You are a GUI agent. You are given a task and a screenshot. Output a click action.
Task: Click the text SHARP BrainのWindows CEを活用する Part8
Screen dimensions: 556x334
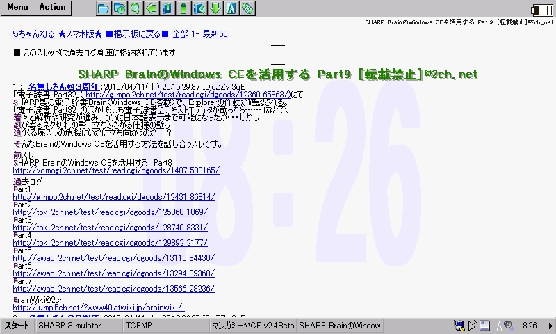pyautogui.click(x=92, y=163)
